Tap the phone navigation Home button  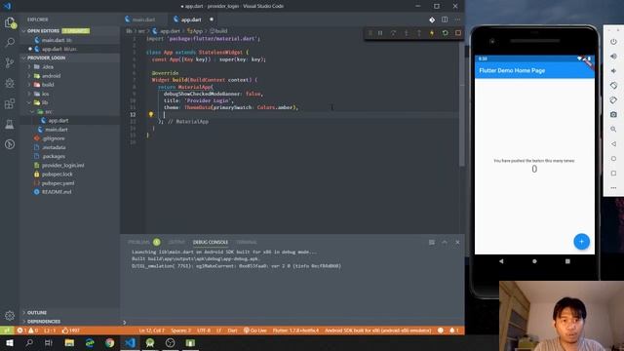[x=534, y=261]
